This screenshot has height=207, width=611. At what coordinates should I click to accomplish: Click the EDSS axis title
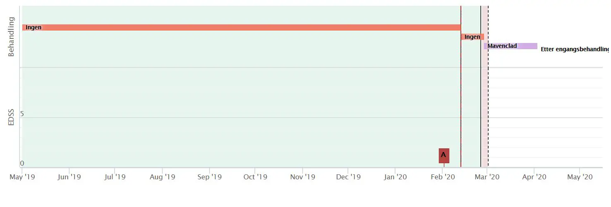[x=11, y=117]
